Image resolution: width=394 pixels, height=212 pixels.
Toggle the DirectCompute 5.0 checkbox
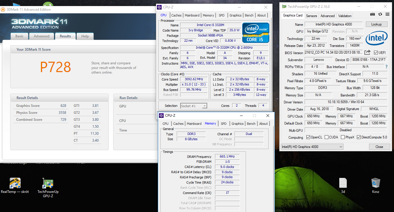[359, 137]
